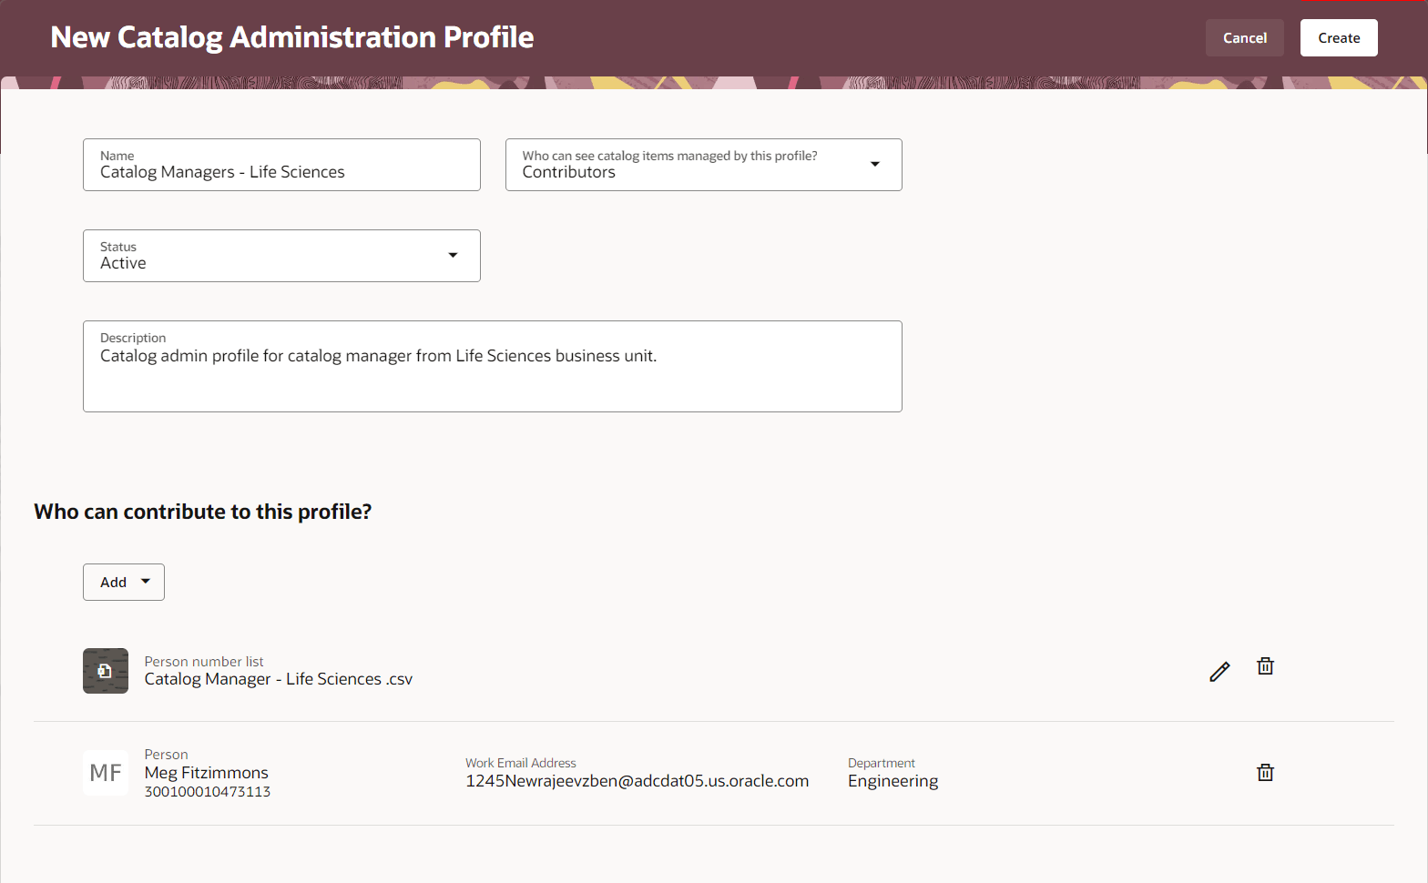Click inside the Description text area
The width and height of the screenshot is (1428, 883).
[493, 366]
